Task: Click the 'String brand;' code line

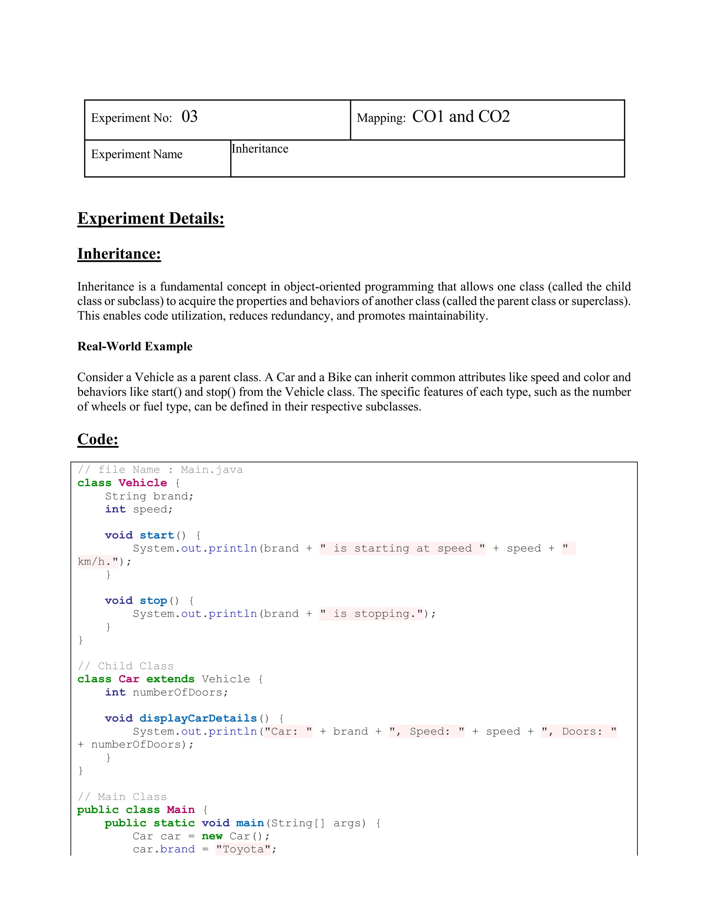Action: [149, 496]
